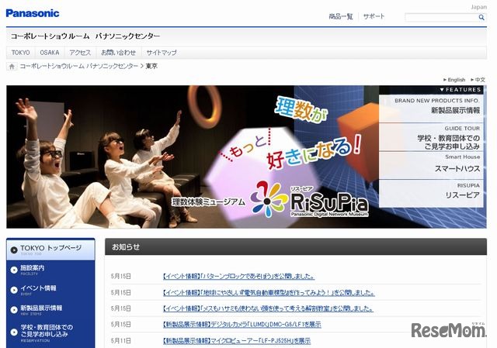Open the スマートハウス feature panel
This screenshot has height=348, width=497.
pyautogui.click(x=431, y=165)
